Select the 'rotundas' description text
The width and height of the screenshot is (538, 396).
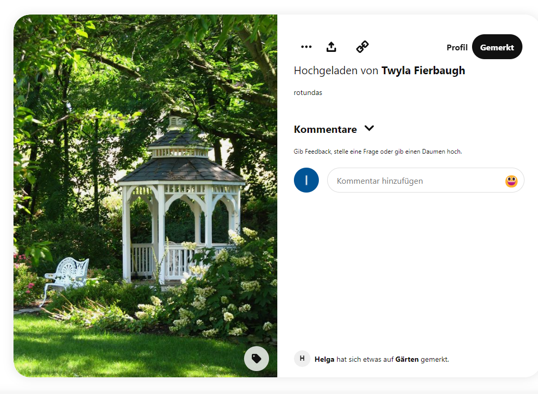tap(308, 92)
